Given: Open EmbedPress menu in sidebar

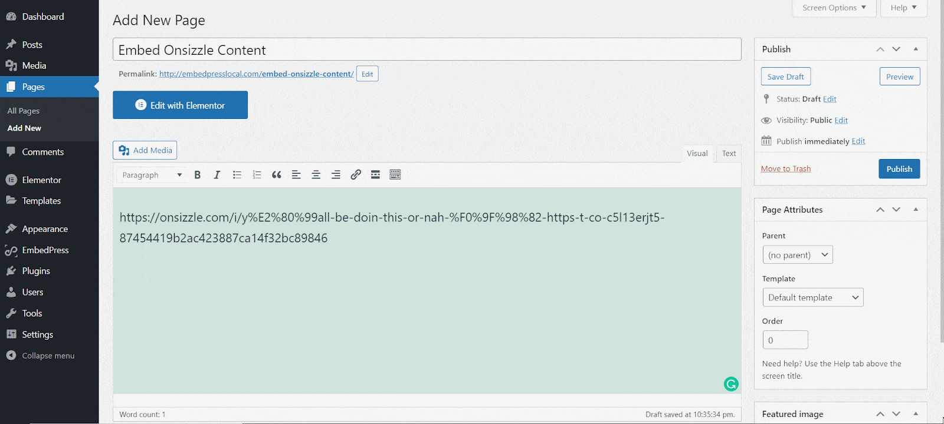Looking at the screenshot, I should [x=50, y=250].
